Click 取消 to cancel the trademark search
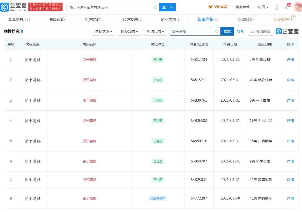The image size is (302, 212). 240,31
